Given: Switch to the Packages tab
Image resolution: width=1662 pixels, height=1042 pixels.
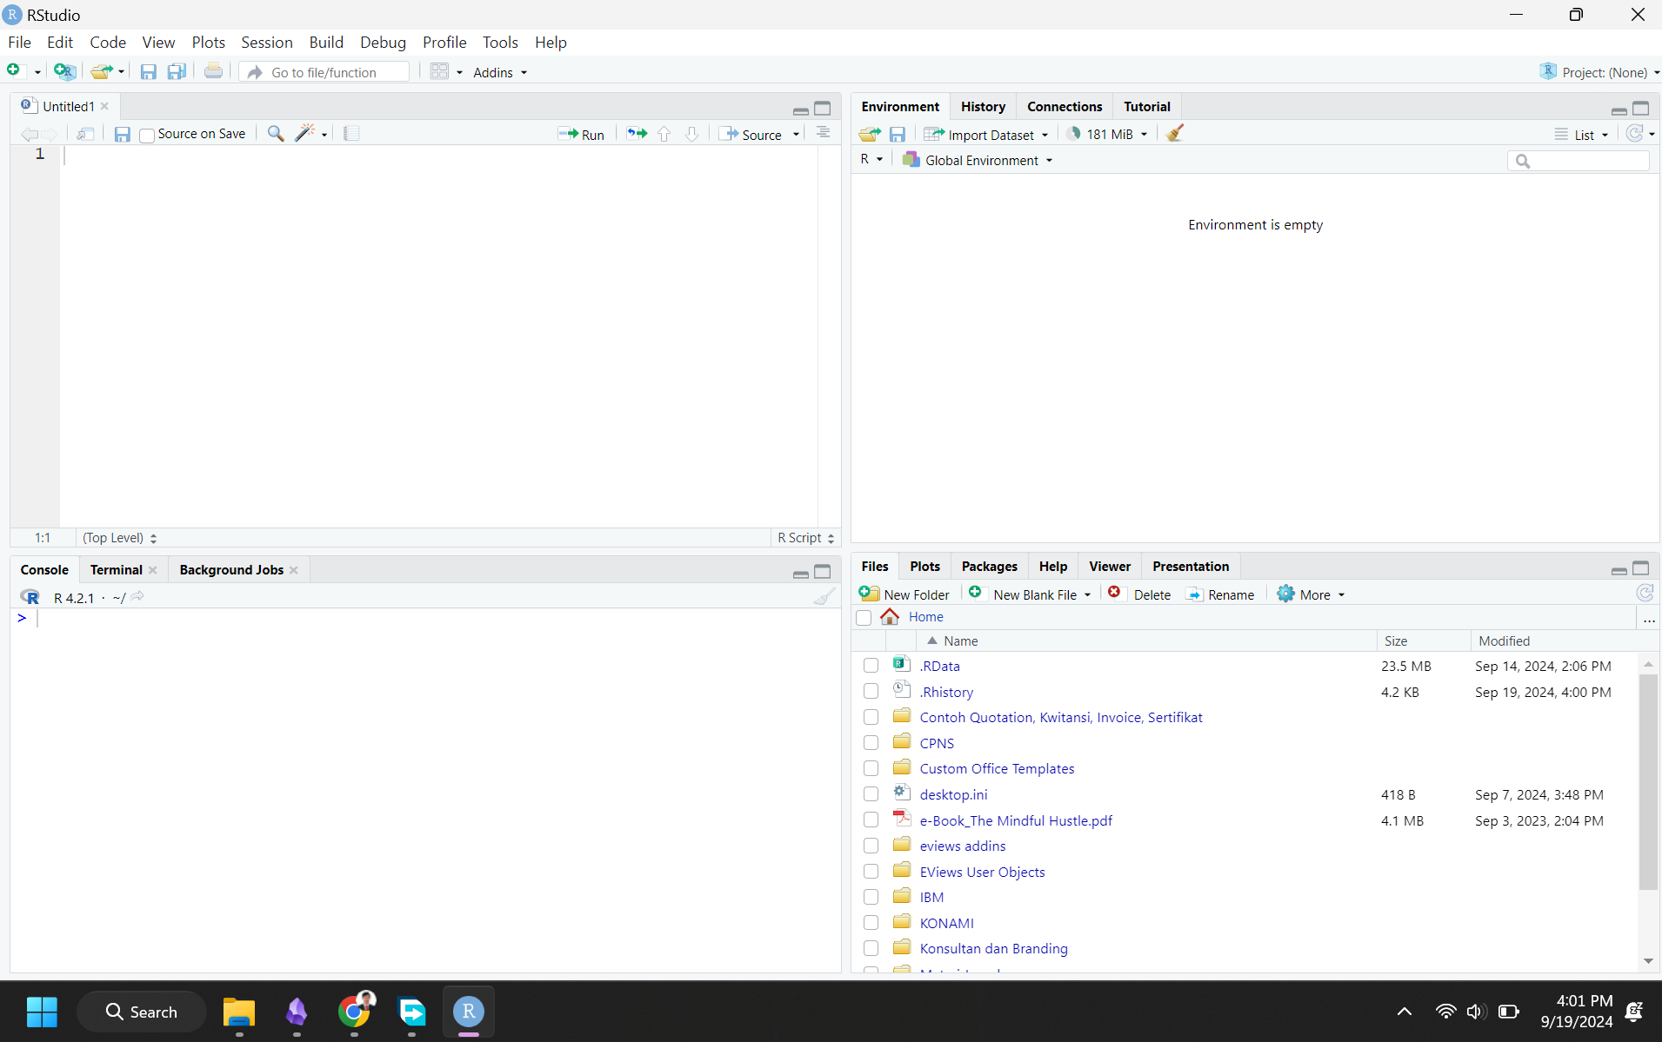Looking at the screenshot, I should (989, 566).
